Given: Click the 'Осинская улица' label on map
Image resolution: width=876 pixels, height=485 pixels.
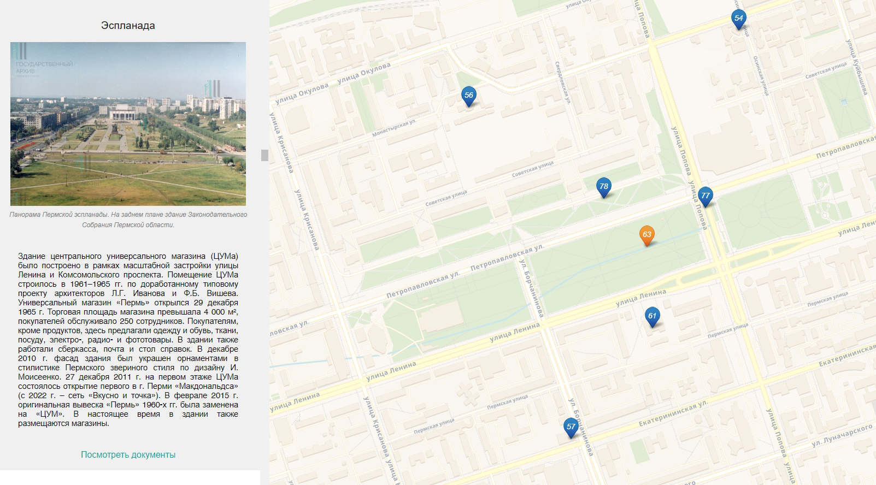Looking at the screenshot, I should coord(760,75).
